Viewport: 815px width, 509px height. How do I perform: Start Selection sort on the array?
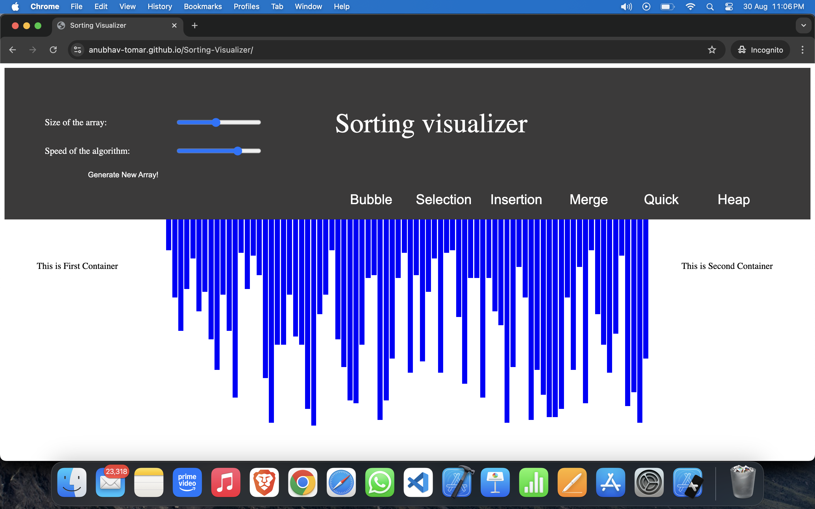click(443, 199)
